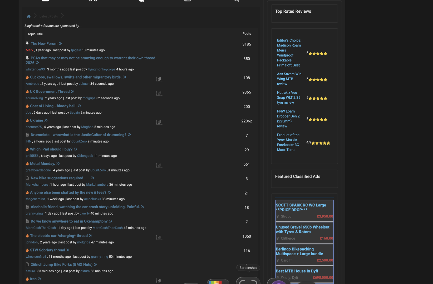Screen dimensions: 433x284
Task: View Unused Gravel 650b Wheelset ad
Action: tap(302, 229)
